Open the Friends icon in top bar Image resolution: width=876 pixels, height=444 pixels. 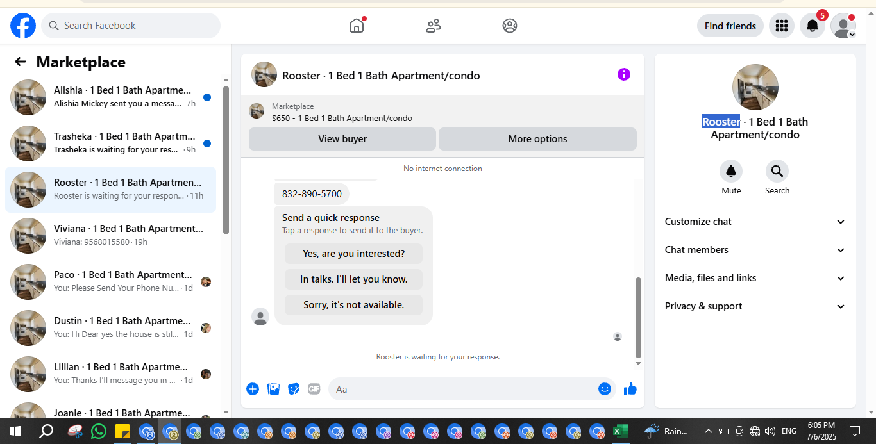click(434, 26)
